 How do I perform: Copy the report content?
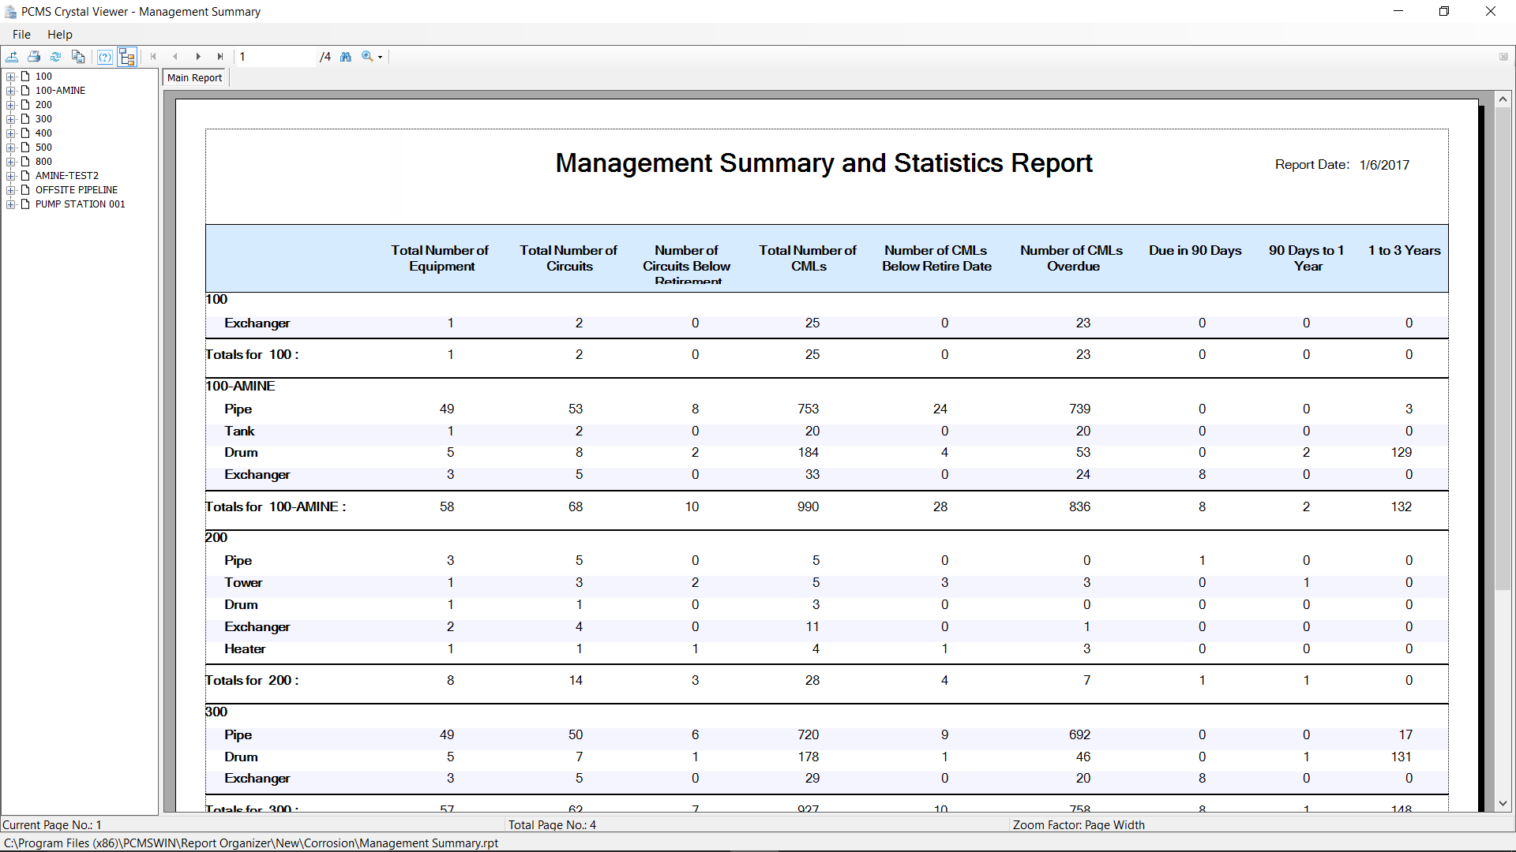[x=78, y=56]
